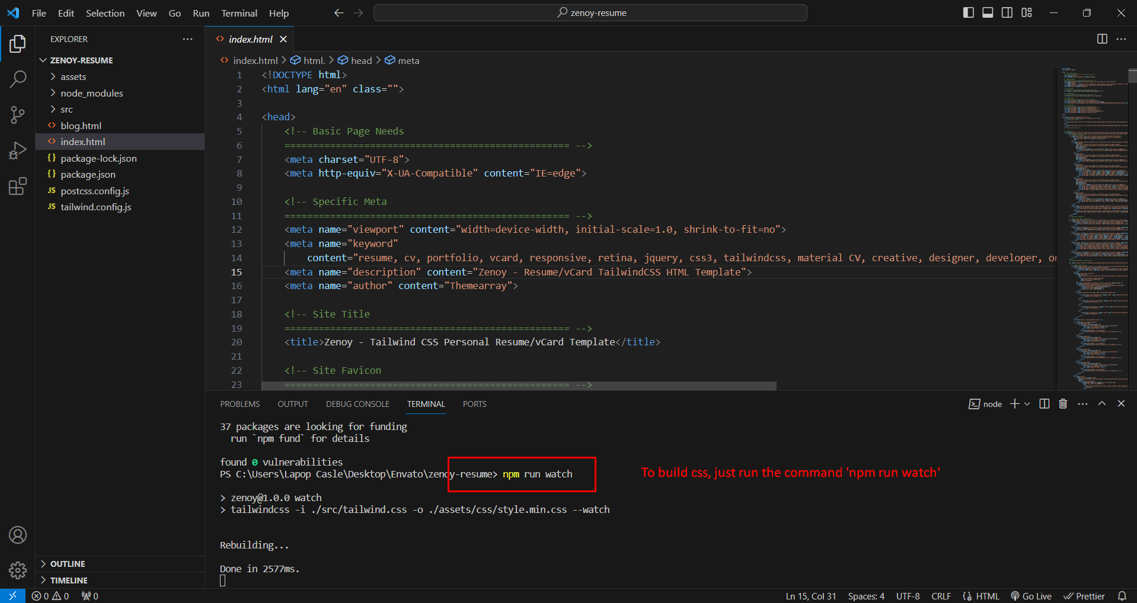Click the code minimap overview

point(1094,228)
